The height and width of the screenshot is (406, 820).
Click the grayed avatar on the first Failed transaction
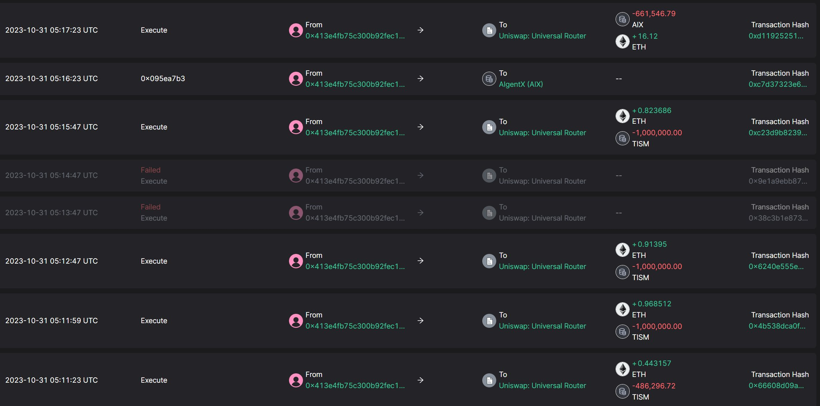pyautogui.click(x=296, y=175)
